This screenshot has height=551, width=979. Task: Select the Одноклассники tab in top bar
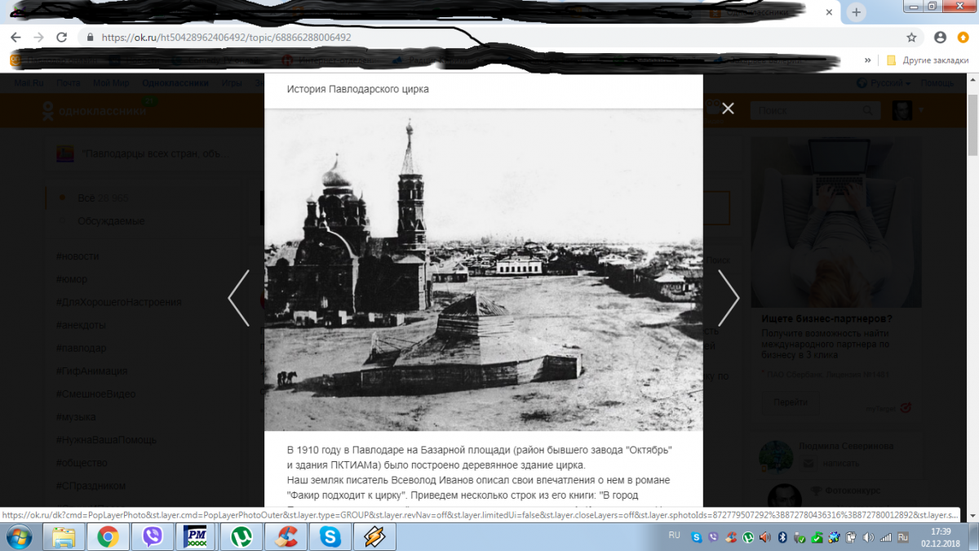175,83
